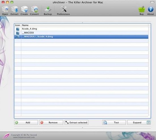Select the __MACOSX/._Xcode_4.dmg row
The image size is (156, 140).
[81, 37]
